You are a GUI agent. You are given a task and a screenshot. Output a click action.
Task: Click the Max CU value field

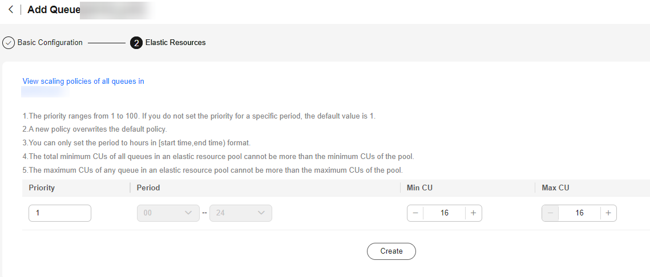coord(580,213)
